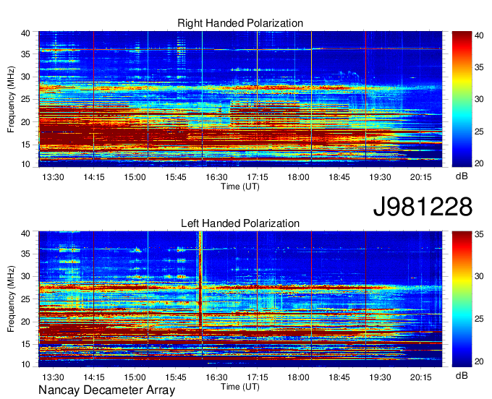Click the left-handed plot's colorbar
Viewport: 492px width, 399px height.
pos(462,299)
